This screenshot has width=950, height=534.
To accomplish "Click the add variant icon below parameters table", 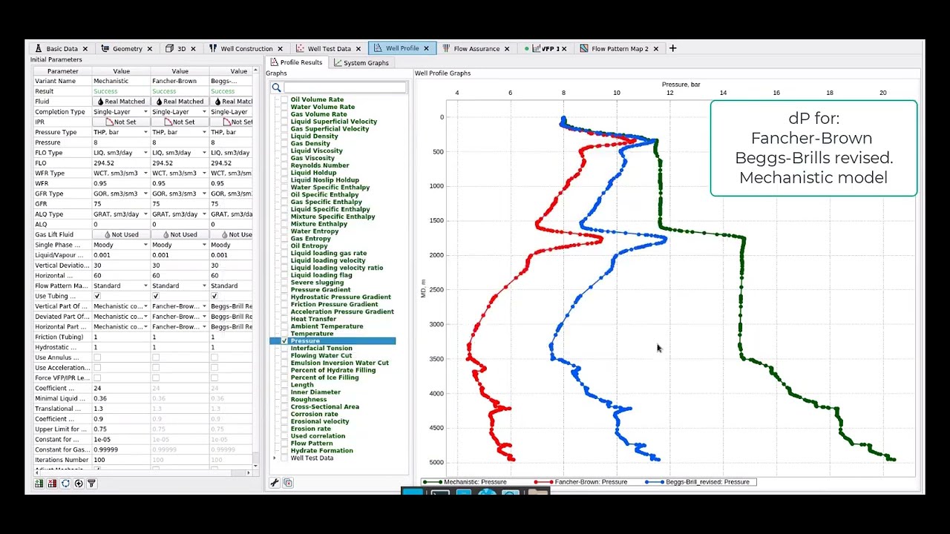I will [39, 484].
